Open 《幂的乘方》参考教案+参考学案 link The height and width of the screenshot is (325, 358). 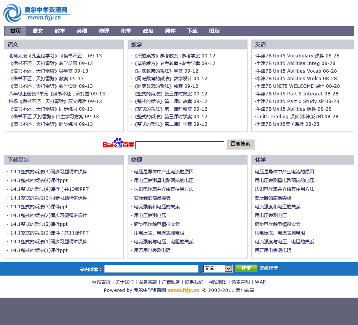(x=166, y=63)
